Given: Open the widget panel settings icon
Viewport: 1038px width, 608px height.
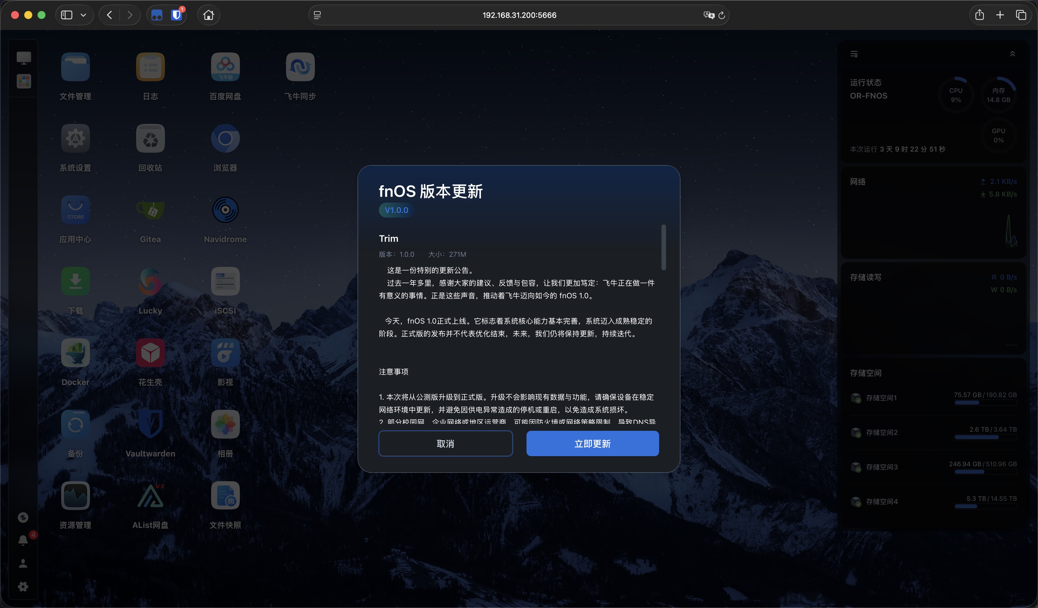Looking at the screenshot, I should (854, 54).
